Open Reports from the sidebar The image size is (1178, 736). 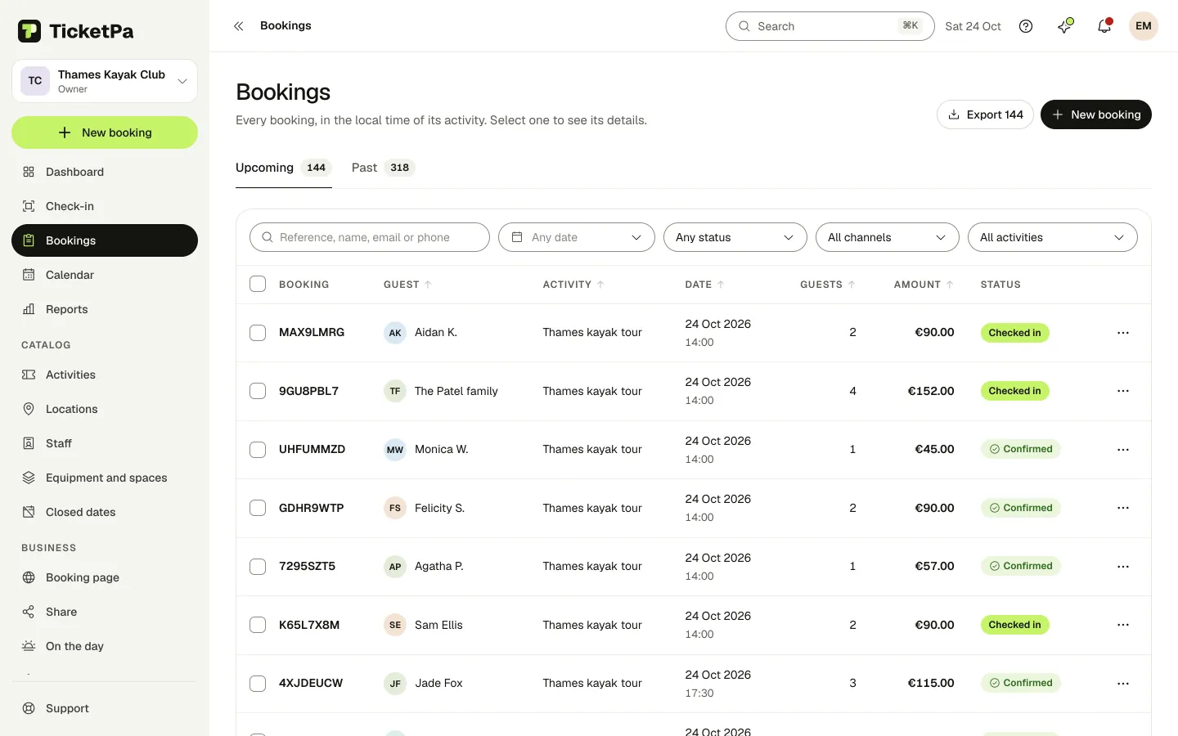105,309
